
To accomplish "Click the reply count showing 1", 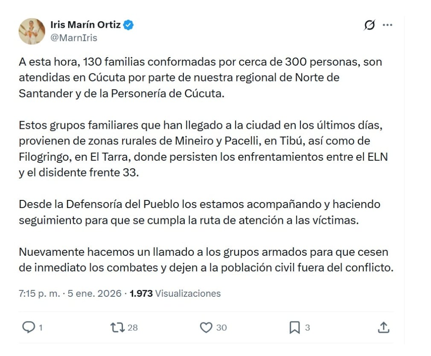I will pos(40,327).
